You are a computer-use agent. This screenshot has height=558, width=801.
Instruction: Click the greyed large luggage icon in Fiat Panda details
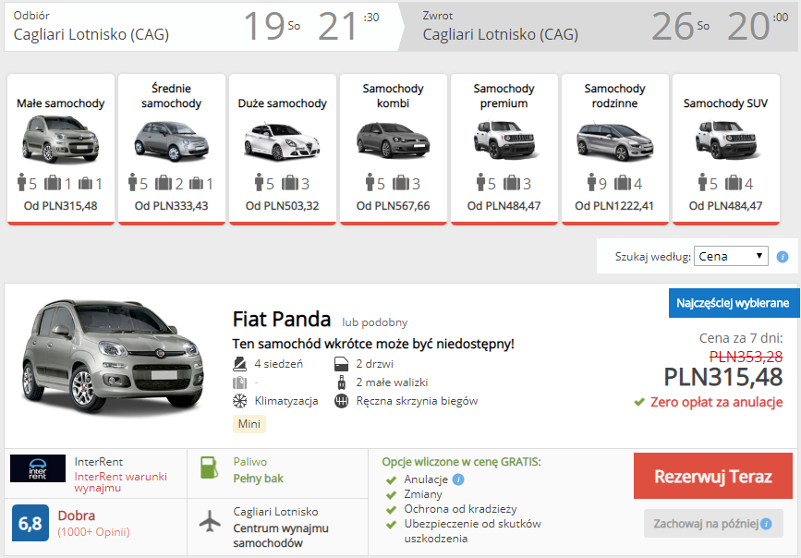coord(239,382)
